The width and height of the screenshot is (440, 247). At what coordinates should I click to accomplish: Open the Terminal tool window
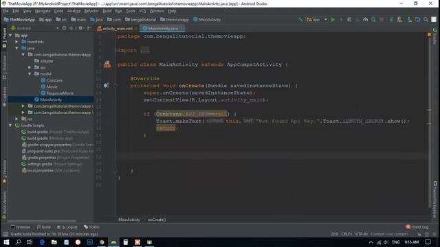coord(20,227)
